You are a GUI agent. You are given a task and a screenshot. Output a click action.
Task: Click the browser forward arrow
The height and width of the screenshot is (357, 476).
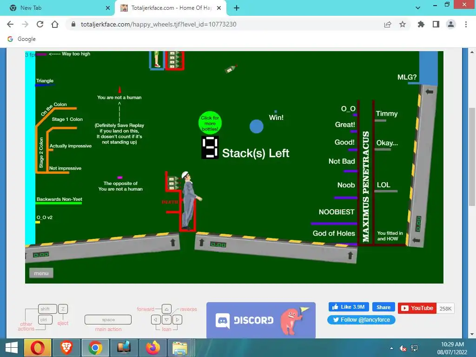(x=25, y=24)
